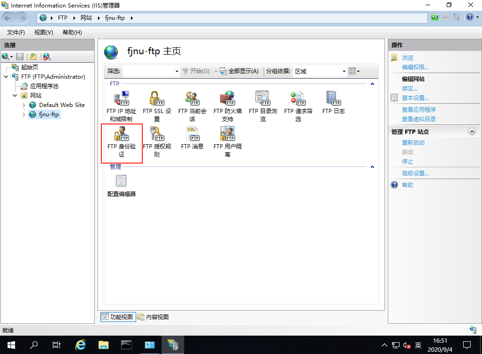
Task: Click the refresh page icon in address bar
Action: [435, 17]
